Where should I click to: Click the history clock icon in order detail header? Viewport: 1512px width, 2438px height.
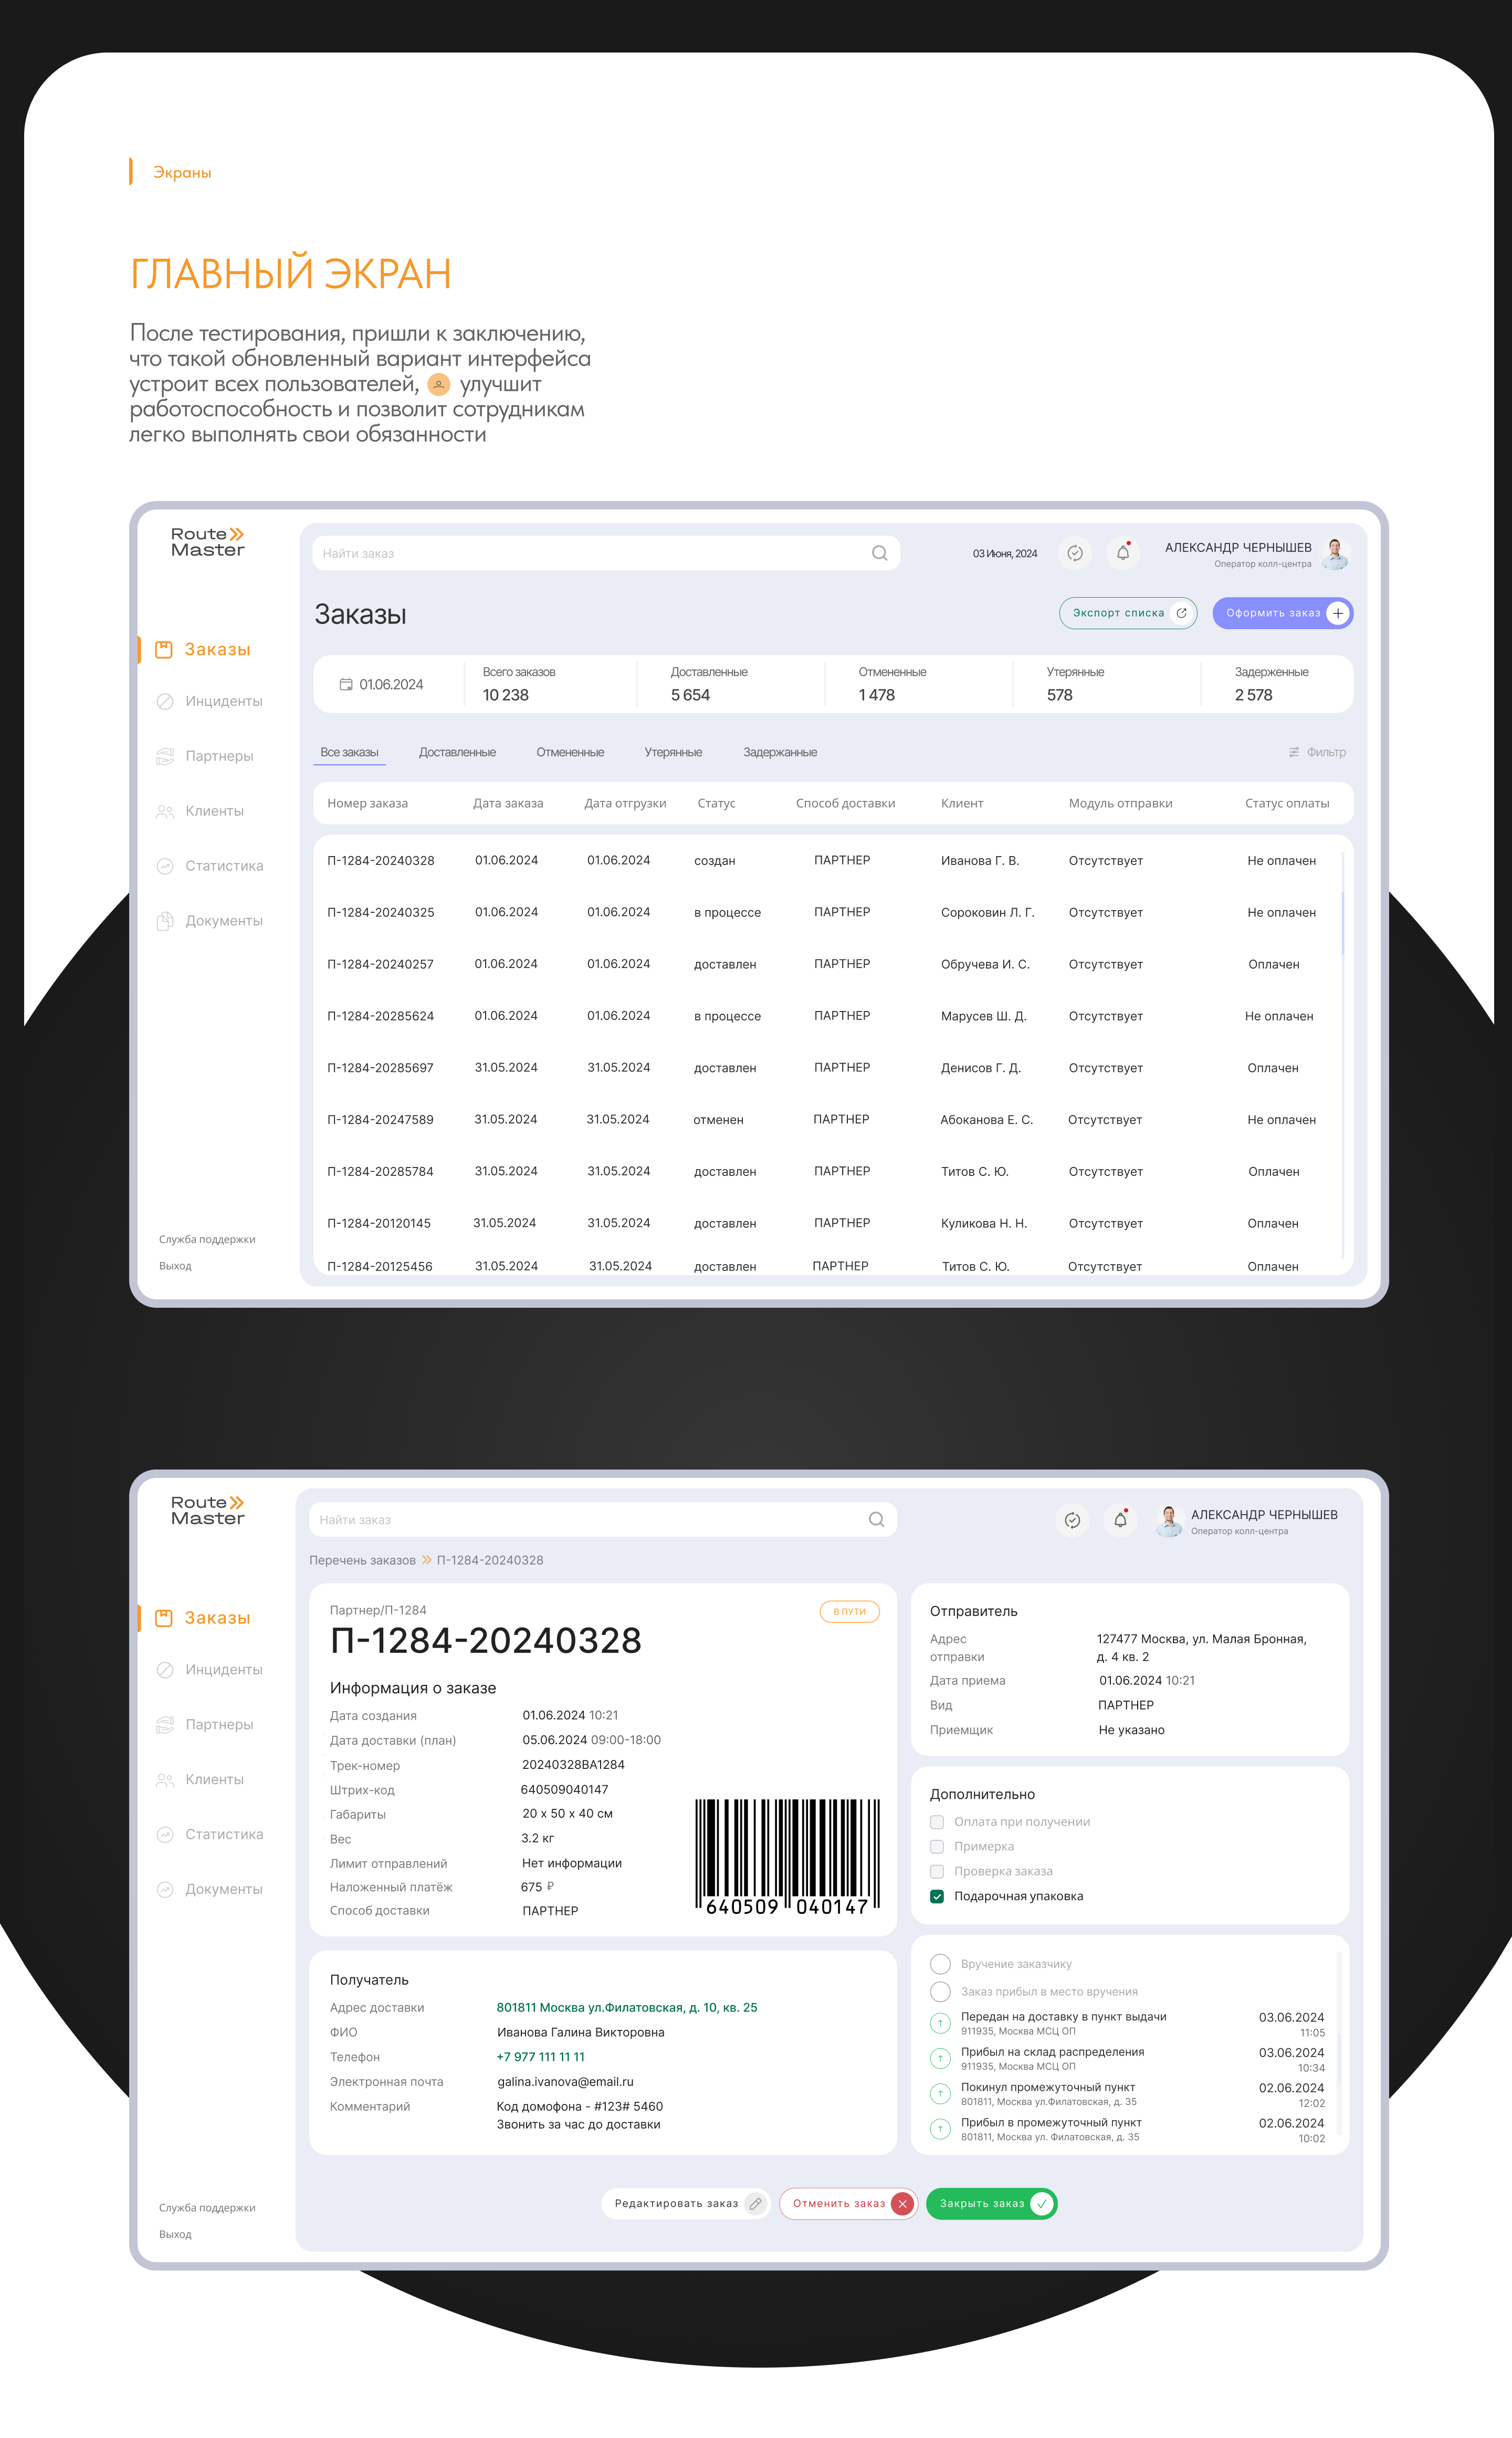coord(1072,1519)
